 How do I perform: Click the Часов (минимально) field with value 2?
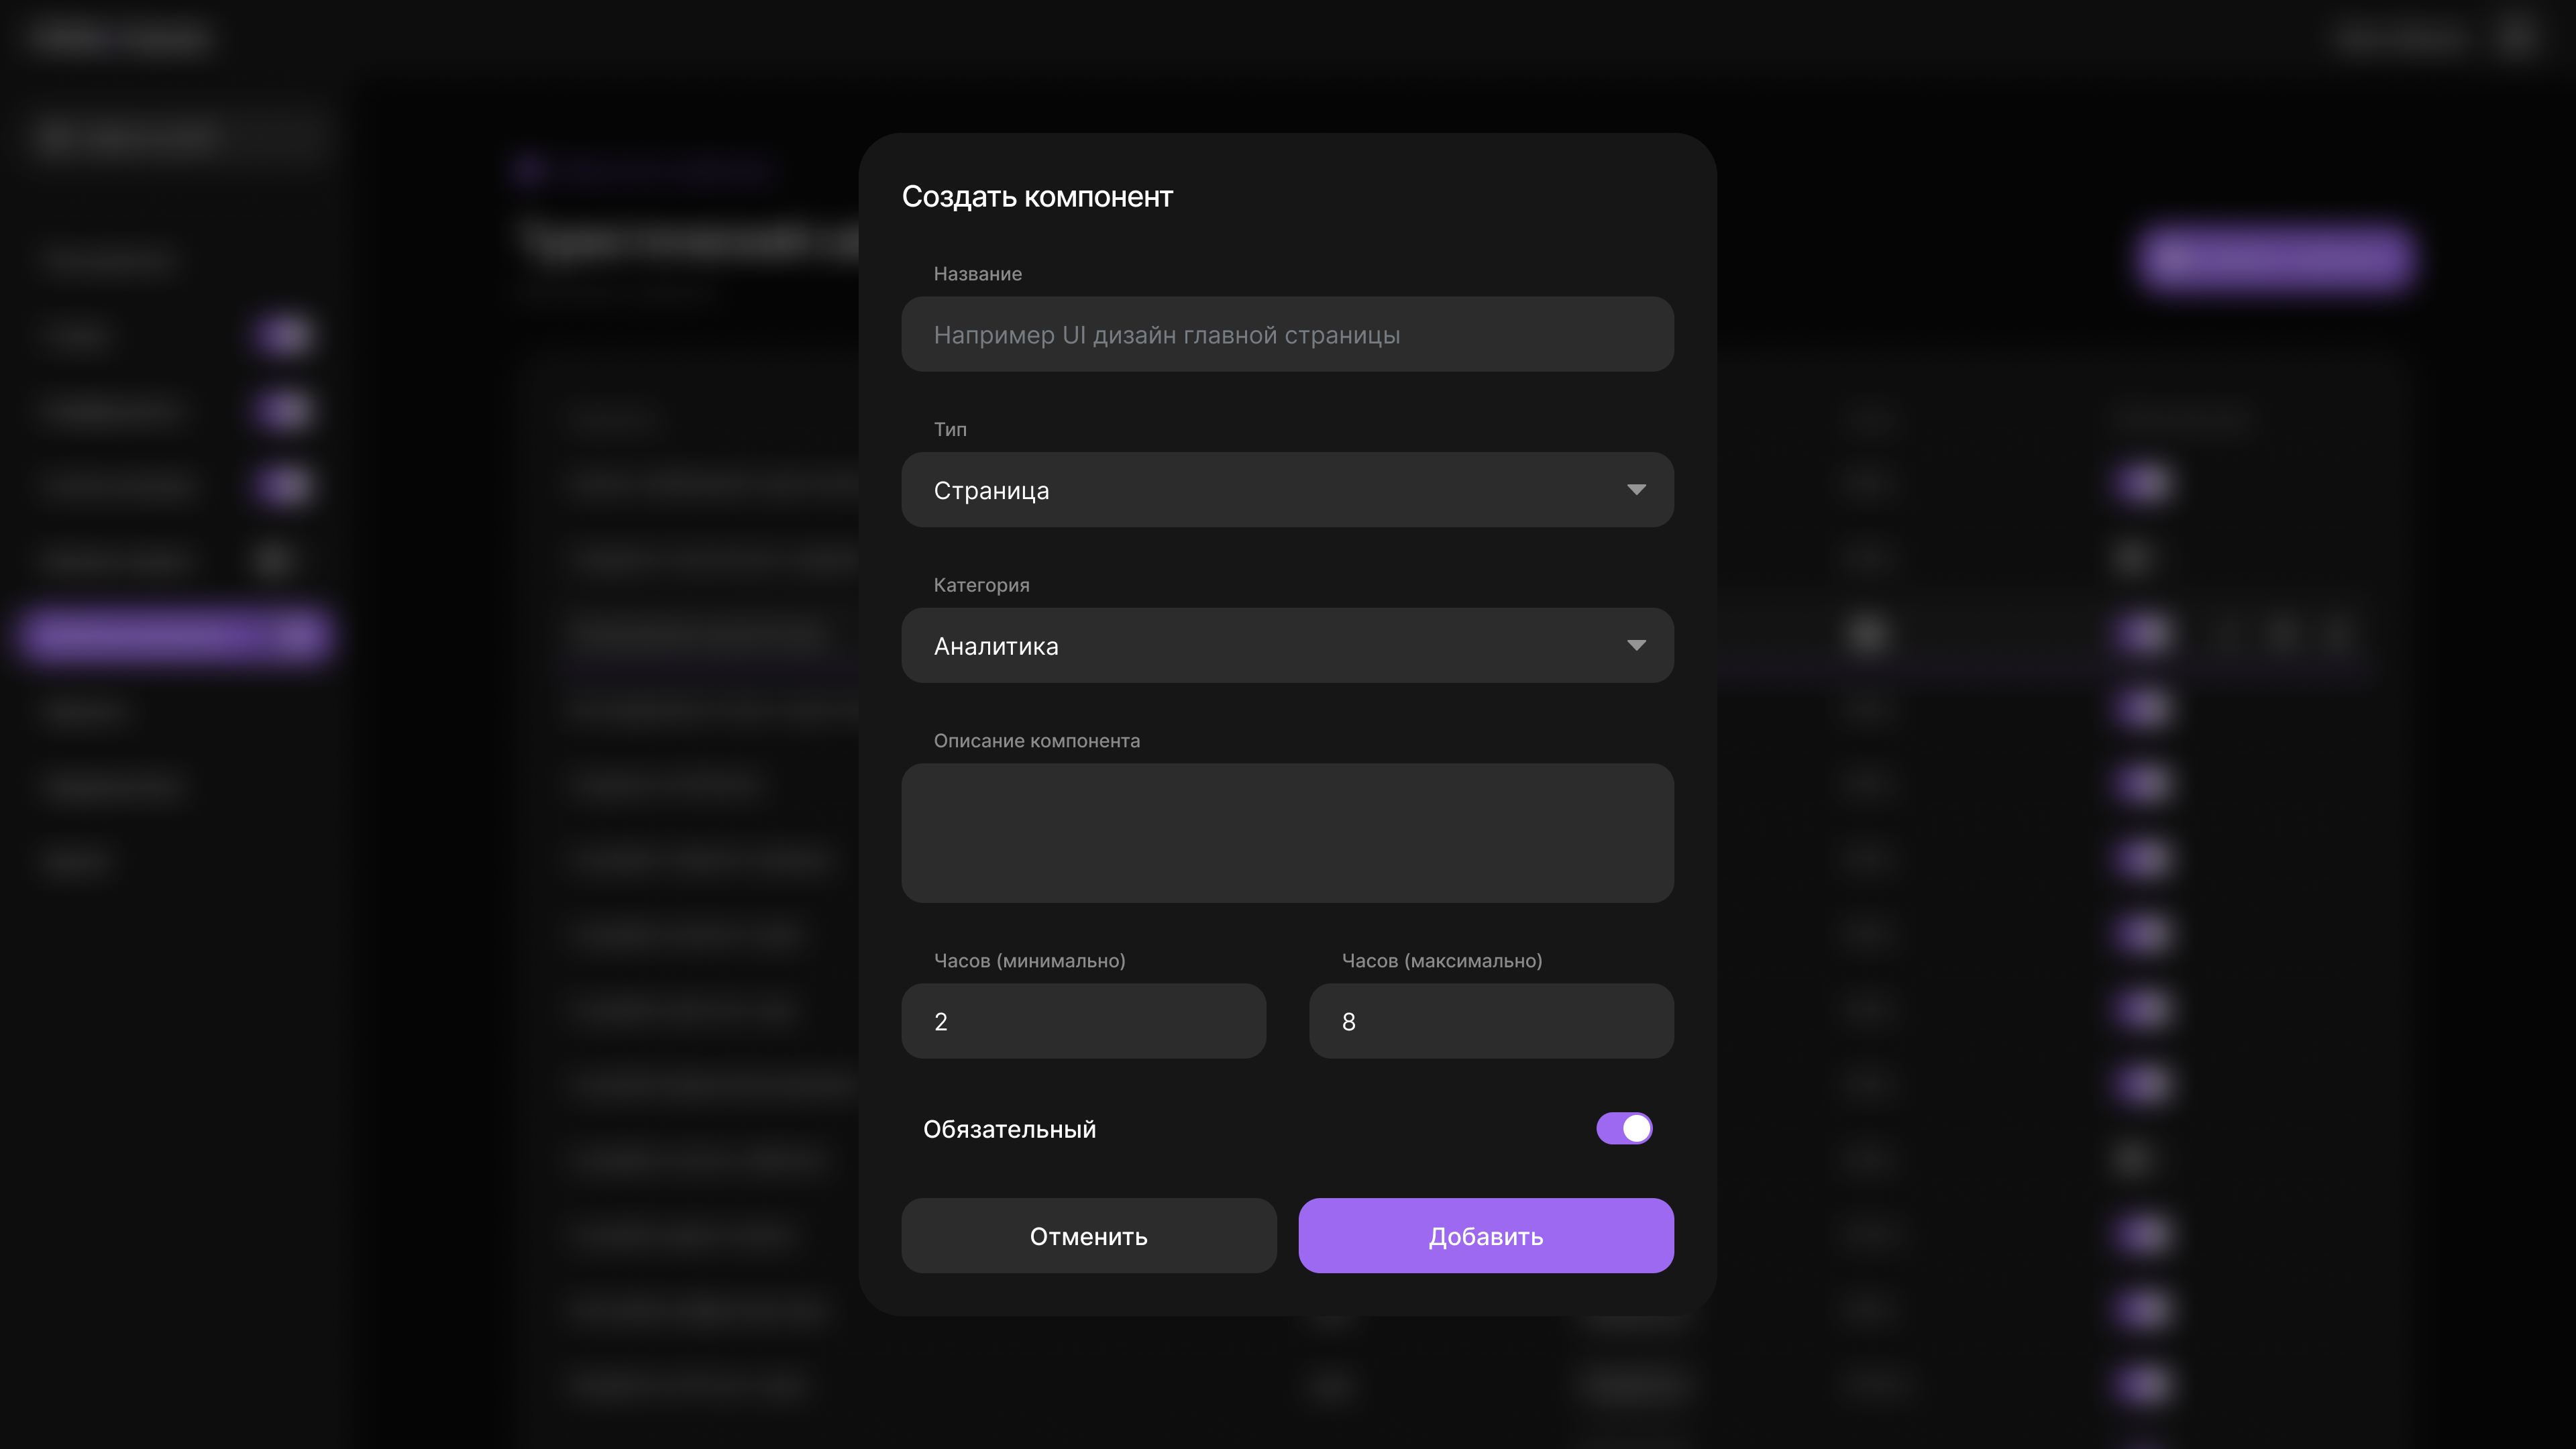[1083, 1021]
